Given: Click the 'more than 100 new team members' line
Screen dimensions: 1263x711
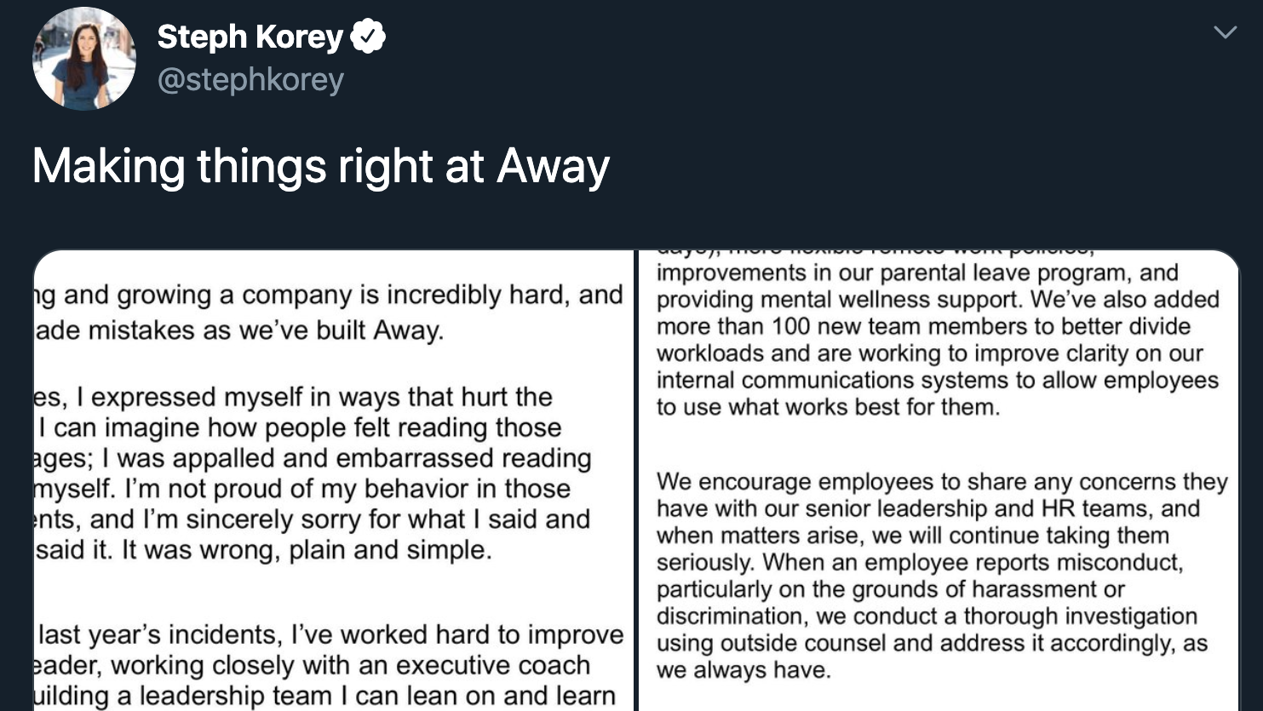Looking at the screenshot, I should click(x=923, y=327).
